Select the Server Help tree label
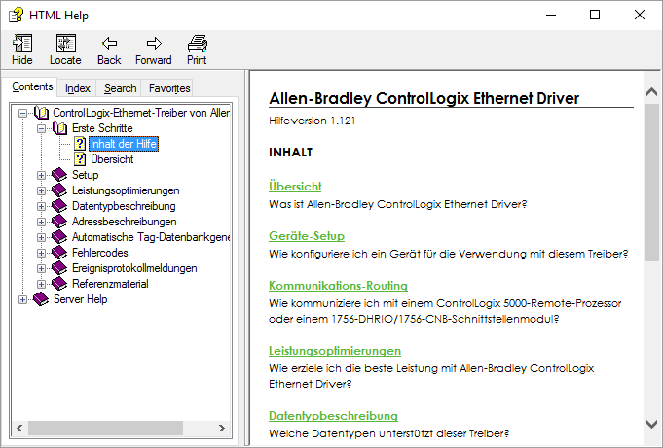The image size is (663, 448). coord(81,299)
